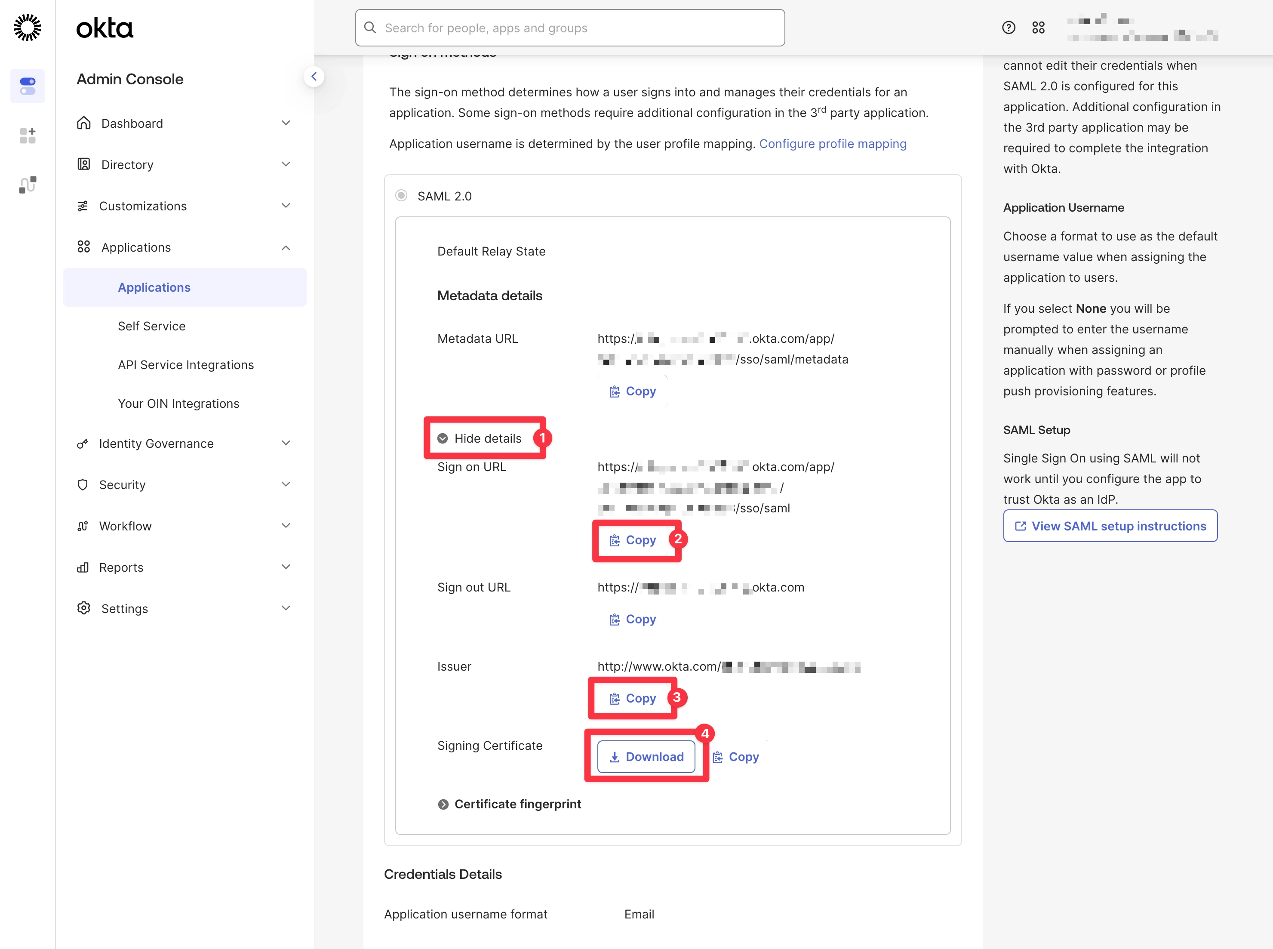Expand the Reports menu chevron

(286, 567)
